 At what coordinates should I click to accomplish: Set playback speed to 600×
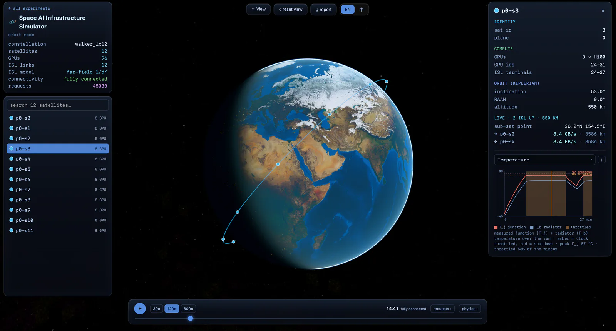click(188, 309)
